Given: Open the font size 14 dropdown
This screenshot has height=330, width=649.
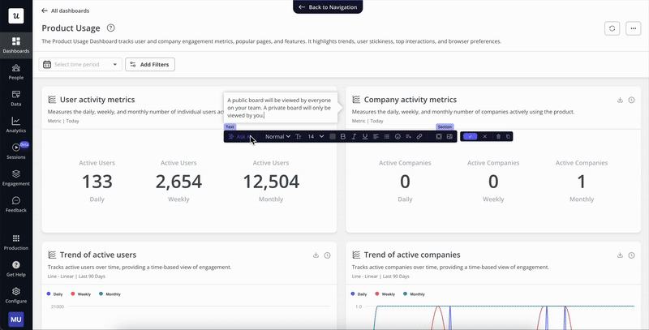Looking at the screenshot, I should pos(316,136).
